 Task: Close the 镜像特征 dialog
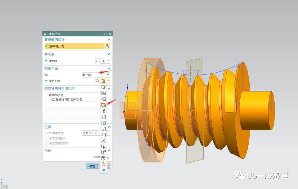(x=110, y=34)
